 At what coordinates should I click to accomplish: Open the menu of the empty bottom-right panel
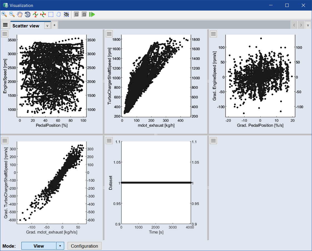[213, 141]
